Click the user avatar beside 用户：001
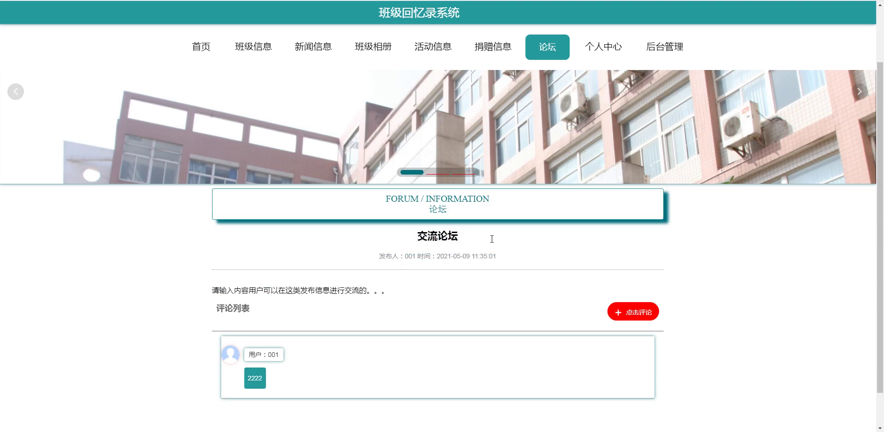 point(230,355)
